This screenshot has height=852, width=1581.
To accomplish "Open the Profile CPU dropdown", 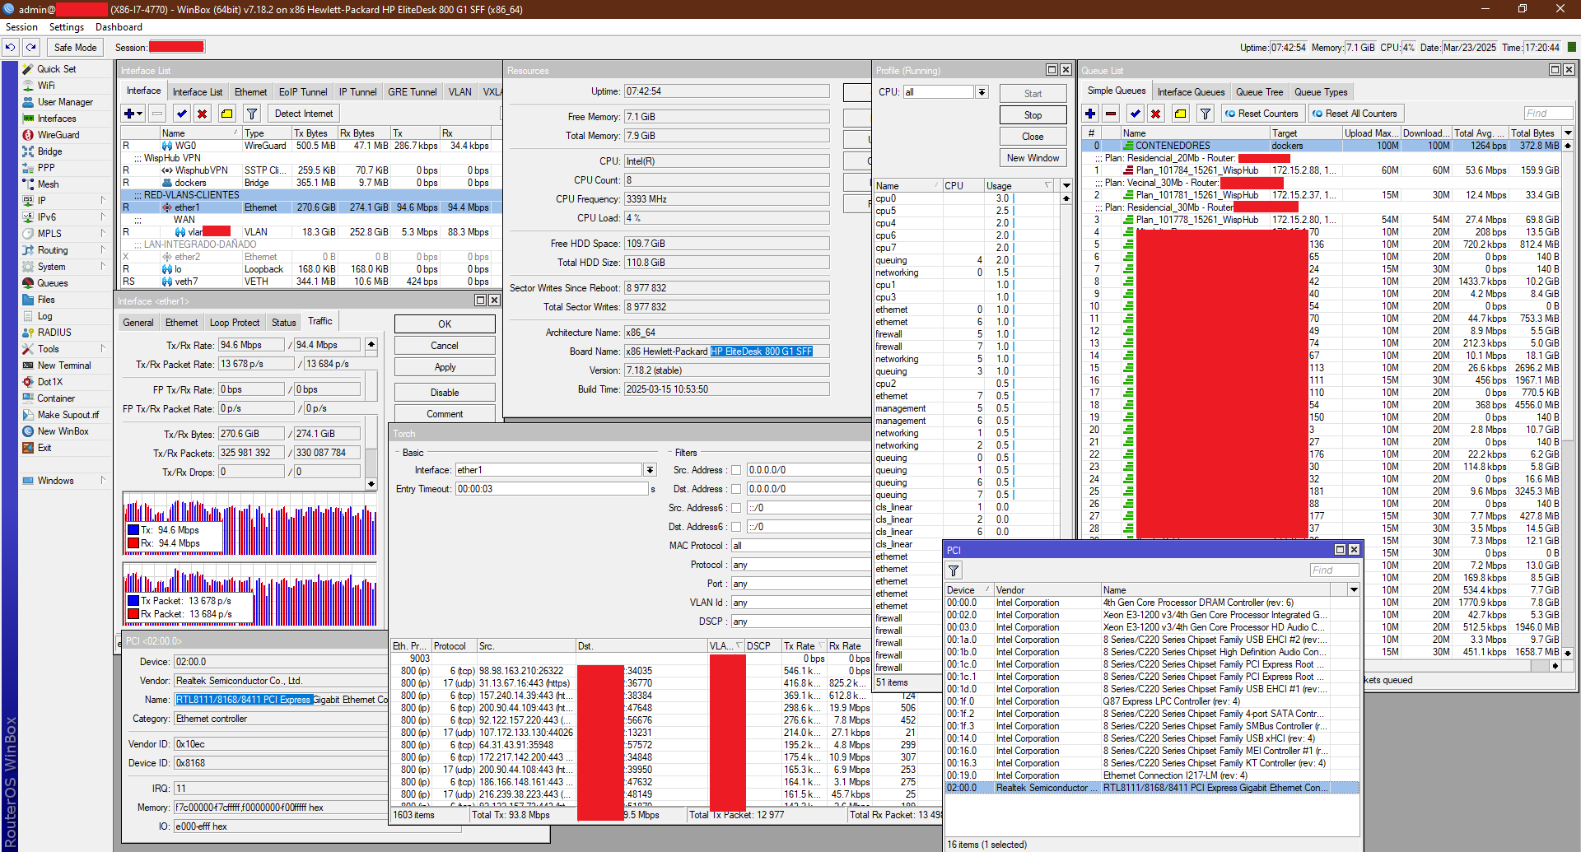I will (982, 92).
